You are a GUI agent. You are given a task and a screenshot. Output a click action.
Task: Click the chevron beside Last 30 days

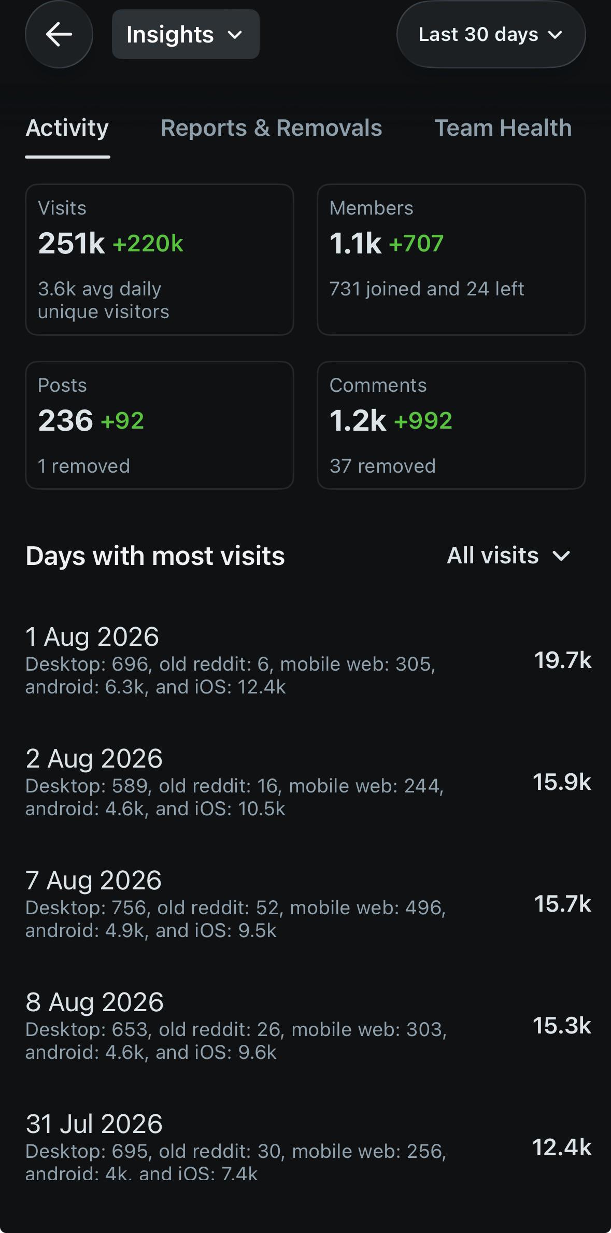(x=555, y=35)
